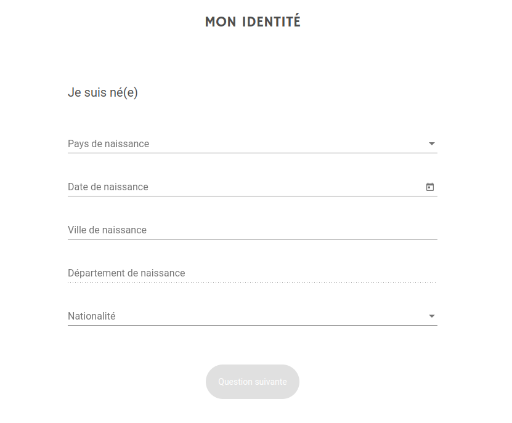
Task: Click the Ville de naissance label
Action: pos(107,230)
